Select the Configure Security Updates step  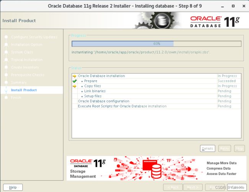[34, 37]
